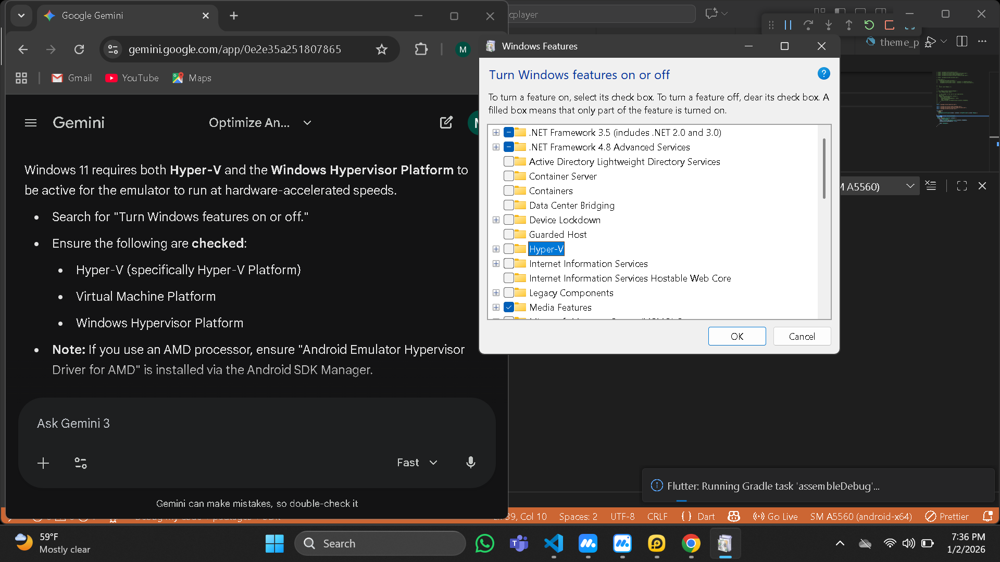Open WhatsApp from the taskbar
This screenshot has height=562, width=1000.
pos(484,544)
